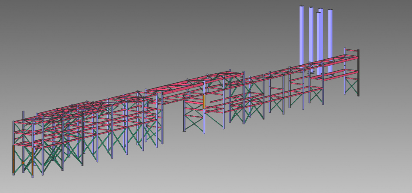Click the top beam of far-right end frame

[x=351, y=50]
